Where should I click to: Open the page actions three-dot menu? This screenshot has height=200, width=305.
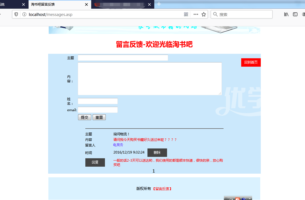(x=196, y=14)
